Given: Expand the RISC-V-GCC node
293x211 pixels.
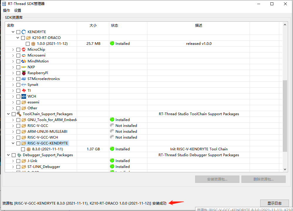Looking at the screenshot, I should pyautogui.click(x=13, y=126).
